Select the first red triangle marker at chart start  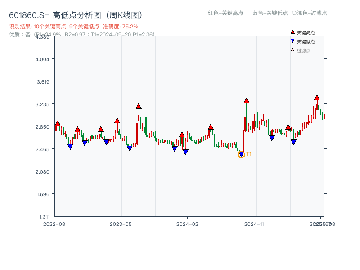58,122
